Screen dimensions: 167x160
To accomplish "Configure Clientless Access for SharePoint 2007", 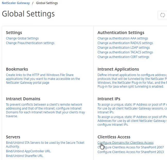I will 130,147.
